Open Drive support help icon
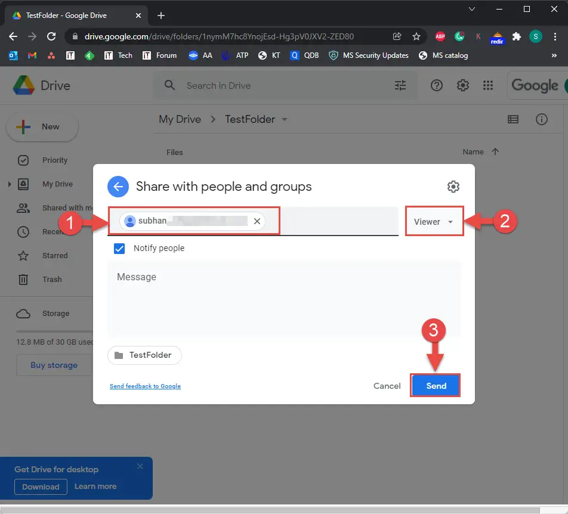Viewport: 568px width, 514px height. (x=437, y=85)
